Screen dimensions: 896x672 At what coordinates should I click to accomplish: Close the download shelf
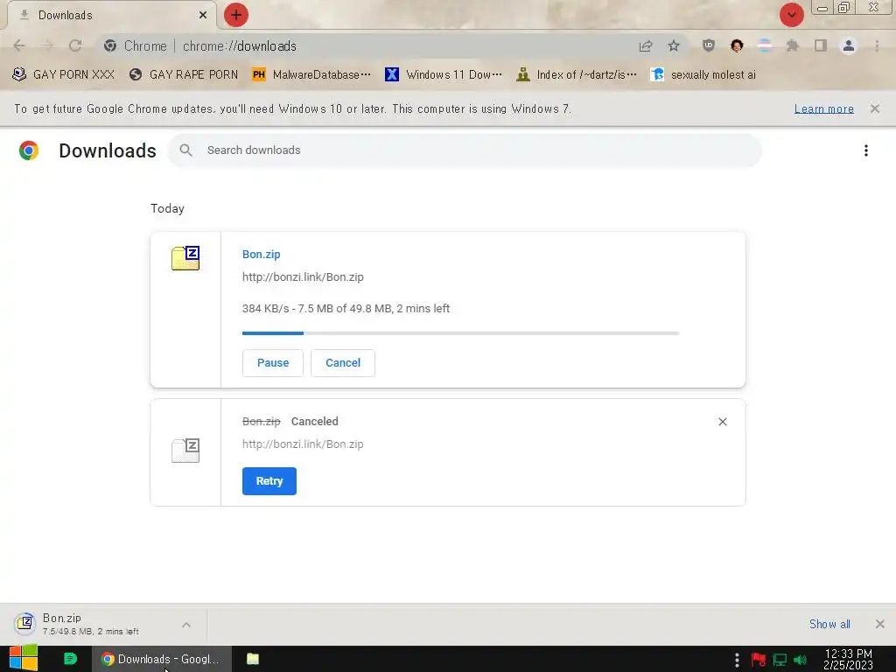880,624
